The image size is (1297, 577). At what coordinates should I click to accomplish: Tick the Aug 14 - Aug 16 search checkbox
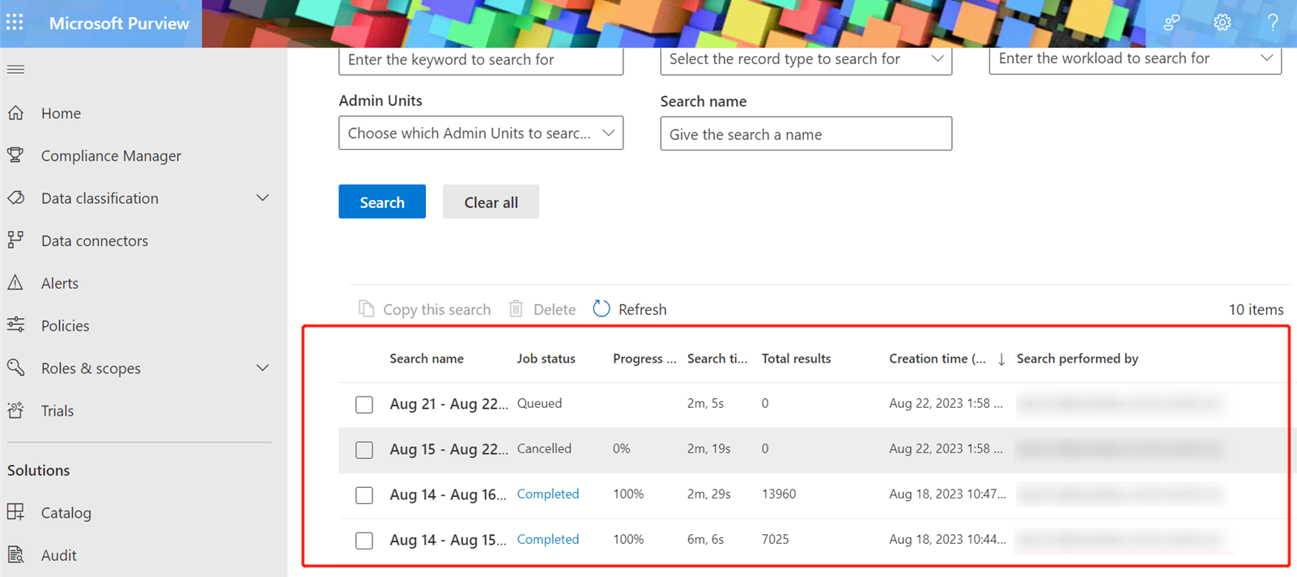pyautogui.click(x=364, y=495)
